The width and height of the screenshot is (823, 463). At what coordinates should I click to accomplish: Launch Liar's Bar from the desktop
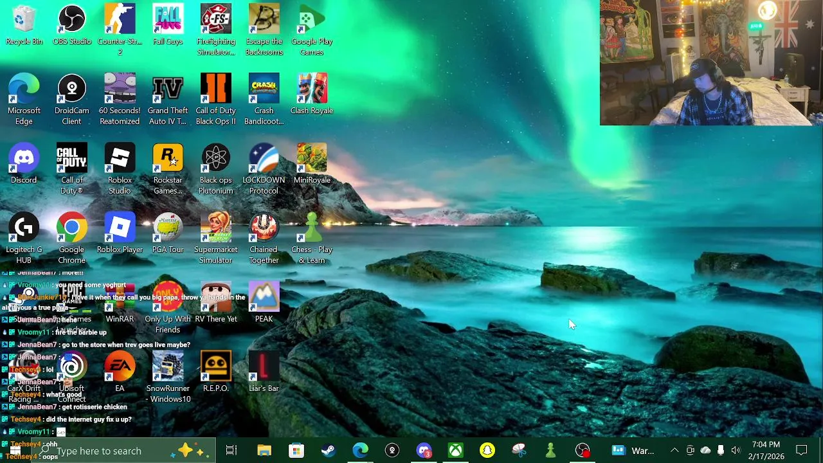tap(264, 373)
